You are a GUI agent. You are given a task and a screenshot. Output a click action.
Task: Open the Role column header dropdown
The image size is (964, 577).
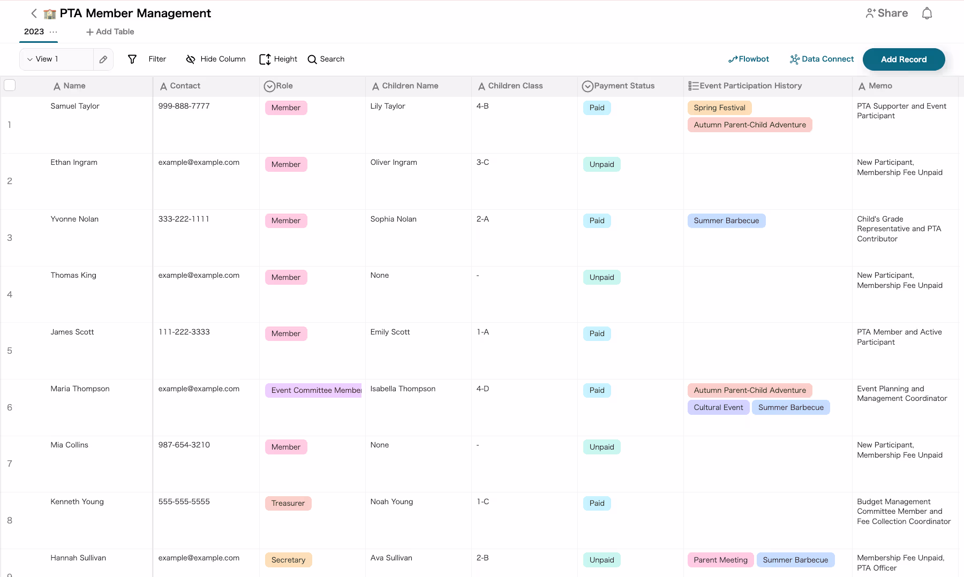click(x=270, y=86)
